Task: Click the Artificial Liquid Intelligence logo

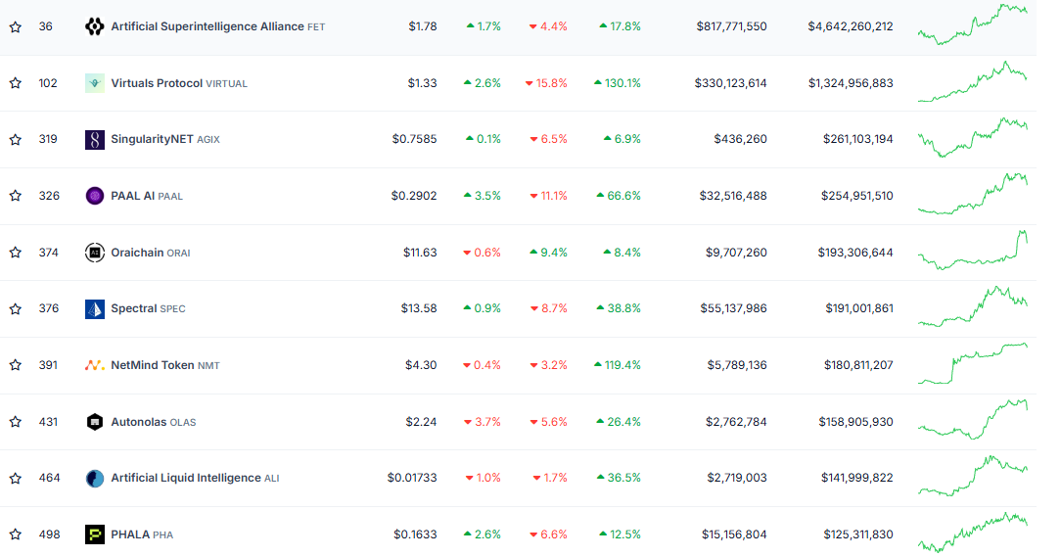Action: 95,478
